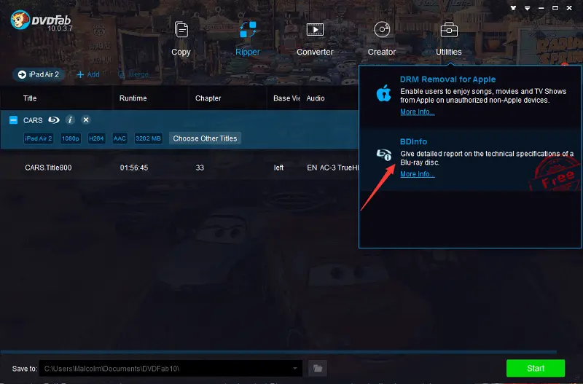Browse for output folder
Image resolution: width=583 pixels, height=384 pixels.
316,369
